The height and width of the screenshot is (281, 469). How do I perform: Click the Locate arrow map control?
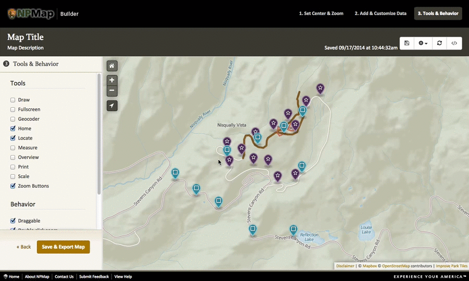pos(112,106)
